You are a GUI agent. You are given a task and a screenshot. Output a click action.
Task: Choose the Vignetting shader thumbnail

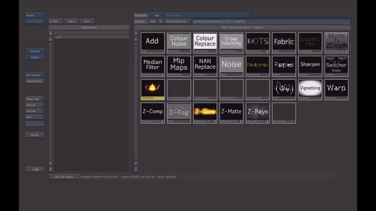click(x=310, y=90)
